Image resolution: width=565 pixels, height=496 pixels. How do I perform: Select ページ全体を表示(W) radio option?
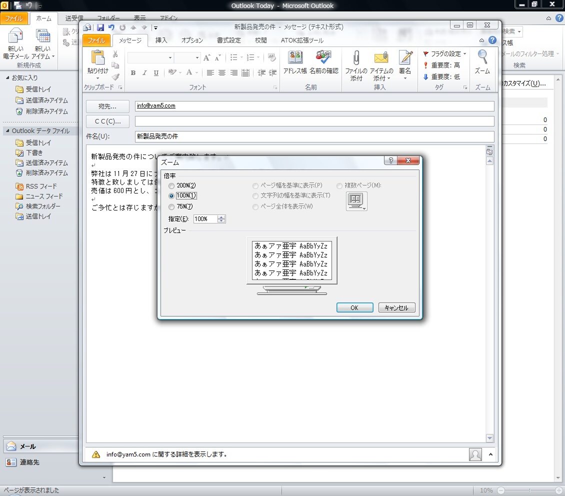255,207
